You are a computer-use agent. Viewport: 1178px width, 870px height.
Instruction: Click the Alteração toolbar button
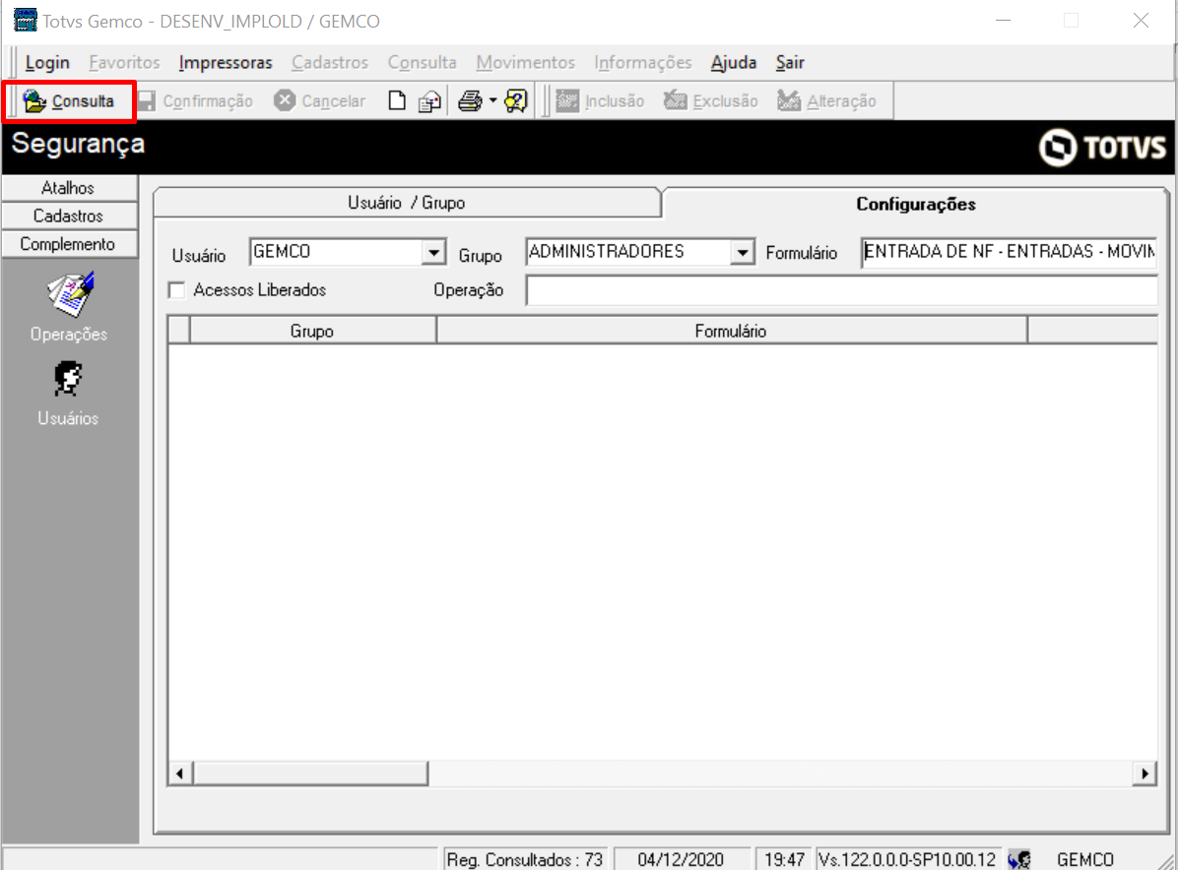826,100
